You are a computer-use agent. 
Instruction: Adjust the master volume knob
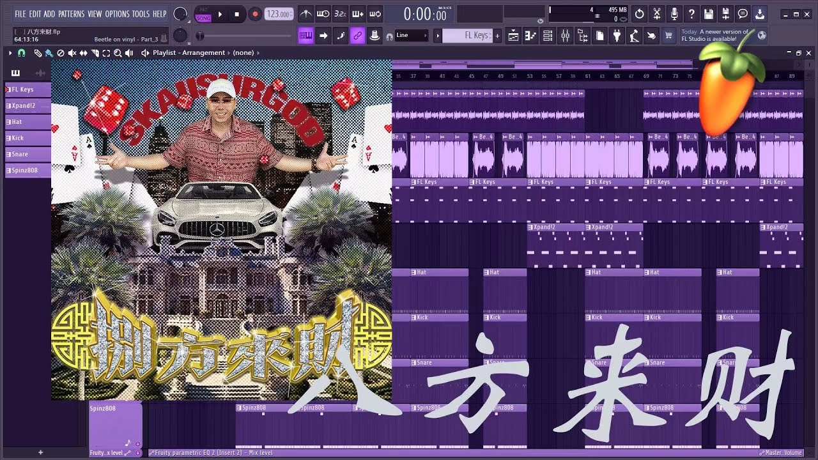click(181, 14)
